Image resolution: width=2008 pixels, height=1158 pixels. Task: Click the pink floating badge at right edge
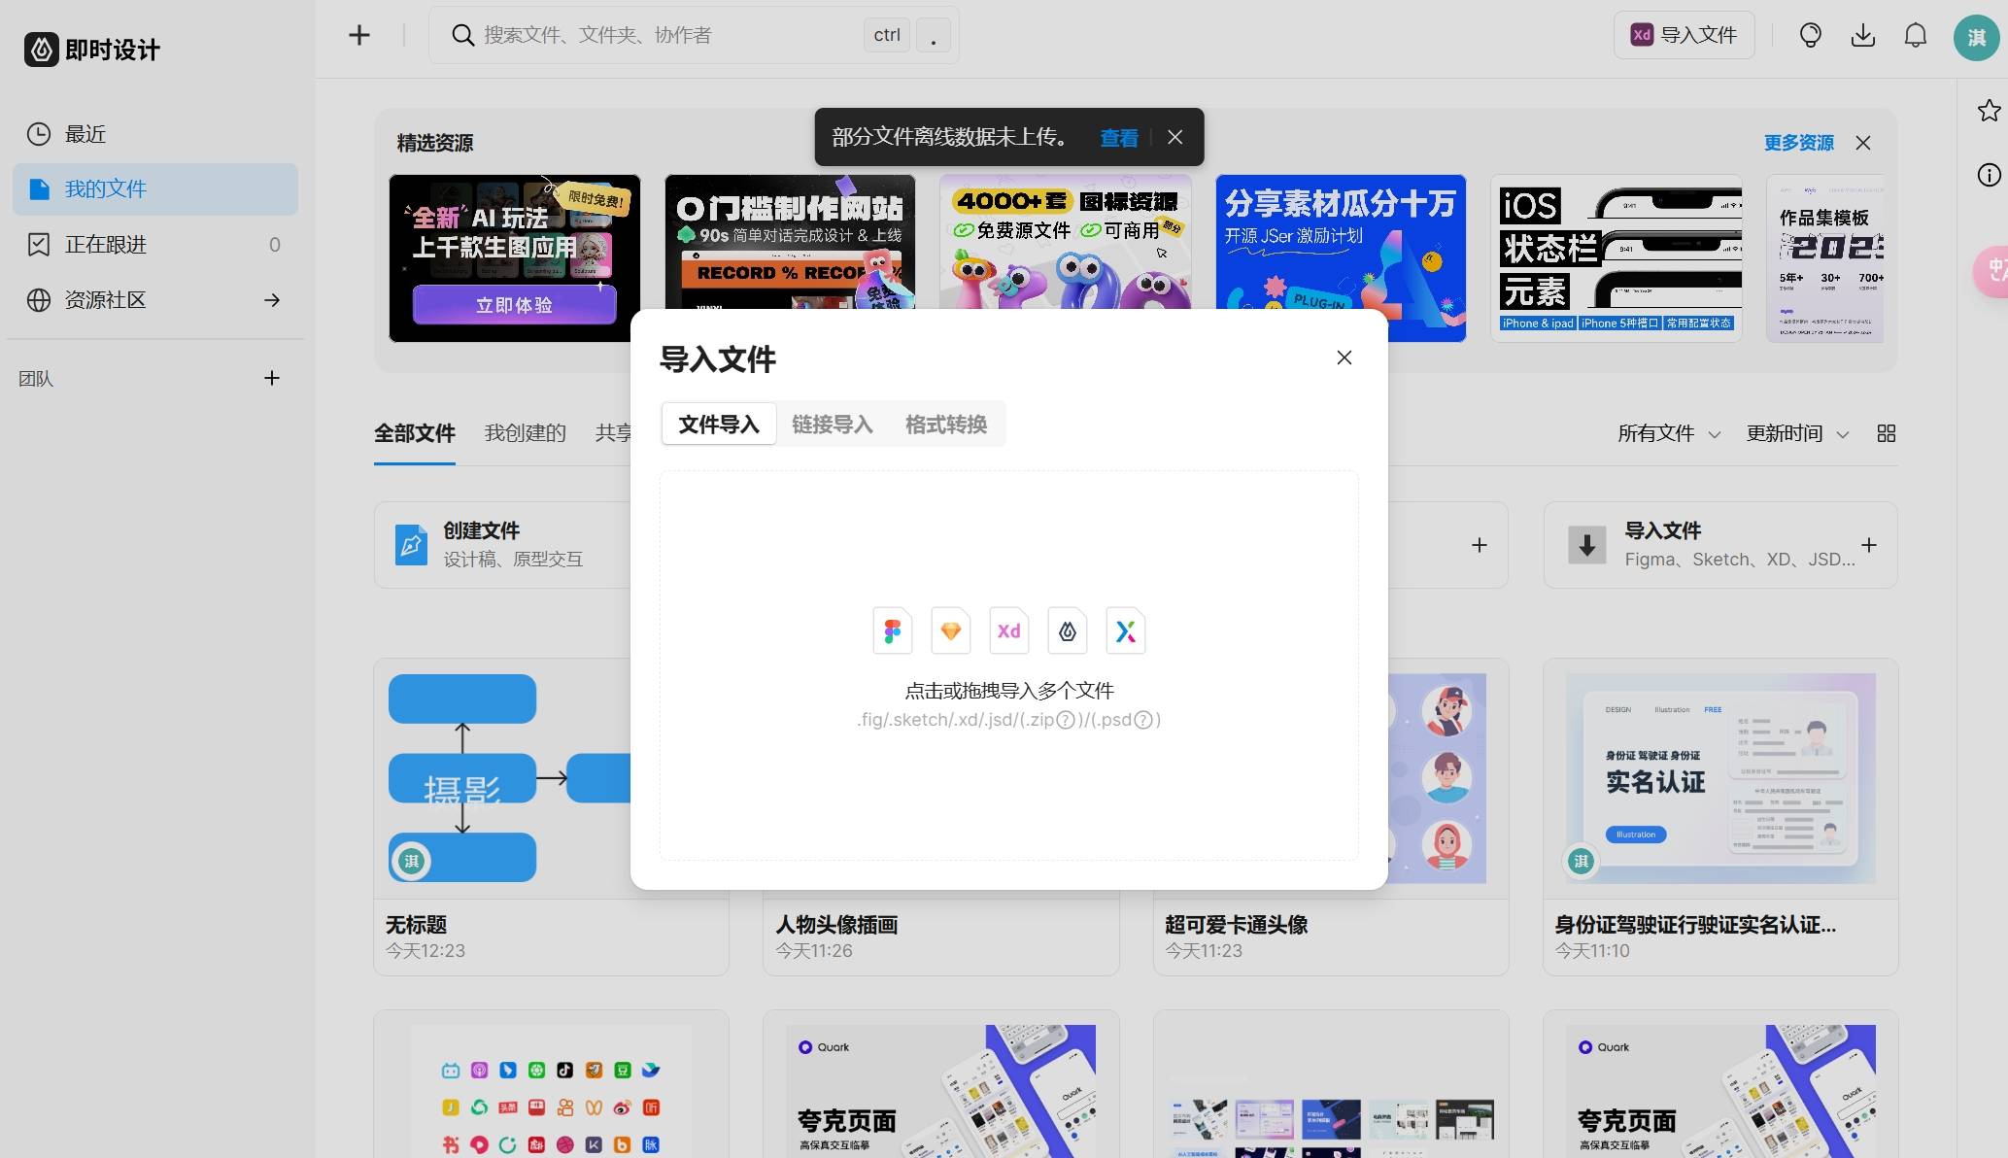1991,272
